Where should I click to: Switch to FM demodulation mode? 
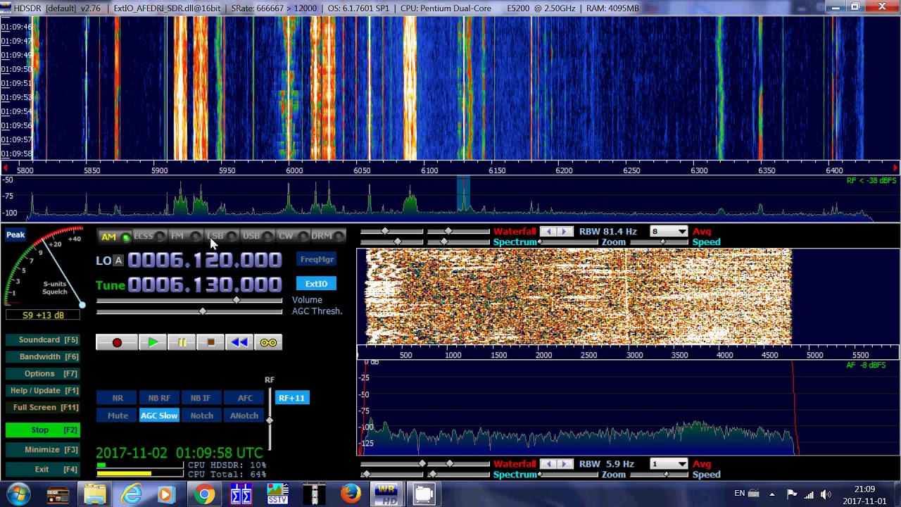184,237
